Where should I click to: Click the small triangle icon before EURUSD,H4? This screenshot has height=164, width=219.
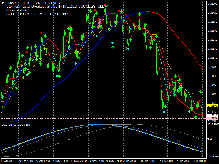pos(2,3)
